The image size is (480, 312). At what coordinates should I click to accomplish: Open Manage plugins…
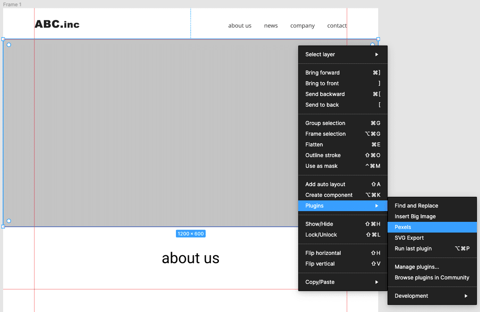click(432, 267)
